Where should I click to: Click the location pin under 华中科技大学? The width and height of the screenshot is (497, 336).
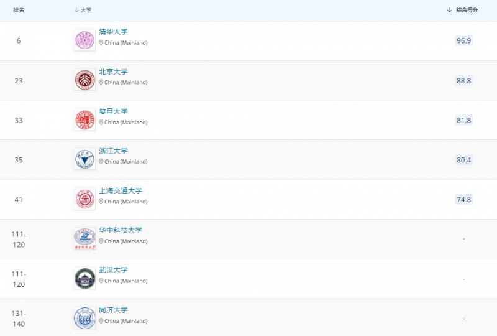101,241
